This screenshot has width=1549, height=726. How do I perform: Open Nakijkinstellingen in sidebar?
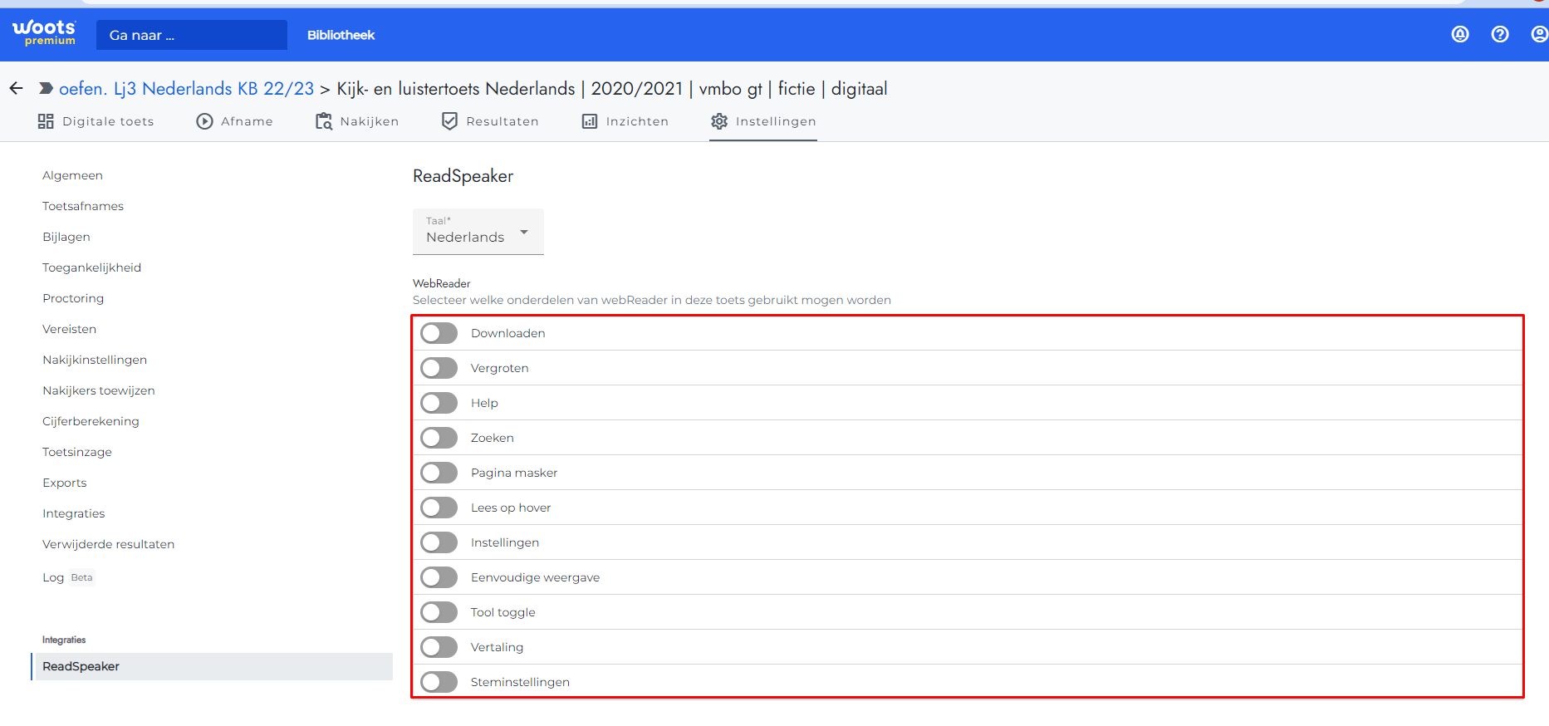click(95, 360)
